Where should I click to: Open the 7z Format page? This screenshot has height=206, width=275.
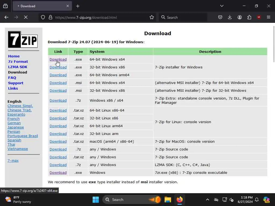tap(18, 62)
